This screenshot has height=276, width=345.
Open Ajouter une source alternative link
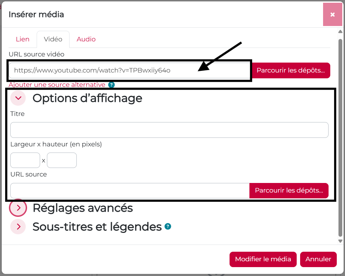pos(57,85)
